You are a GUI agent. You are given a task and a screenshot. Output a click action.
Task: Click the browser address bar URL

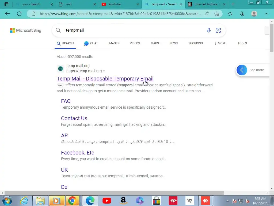point(121,14)
